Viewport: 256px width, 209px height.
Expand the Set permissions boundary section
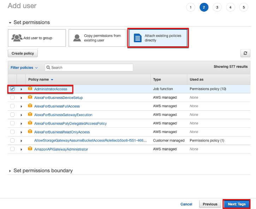coord(10,171)
